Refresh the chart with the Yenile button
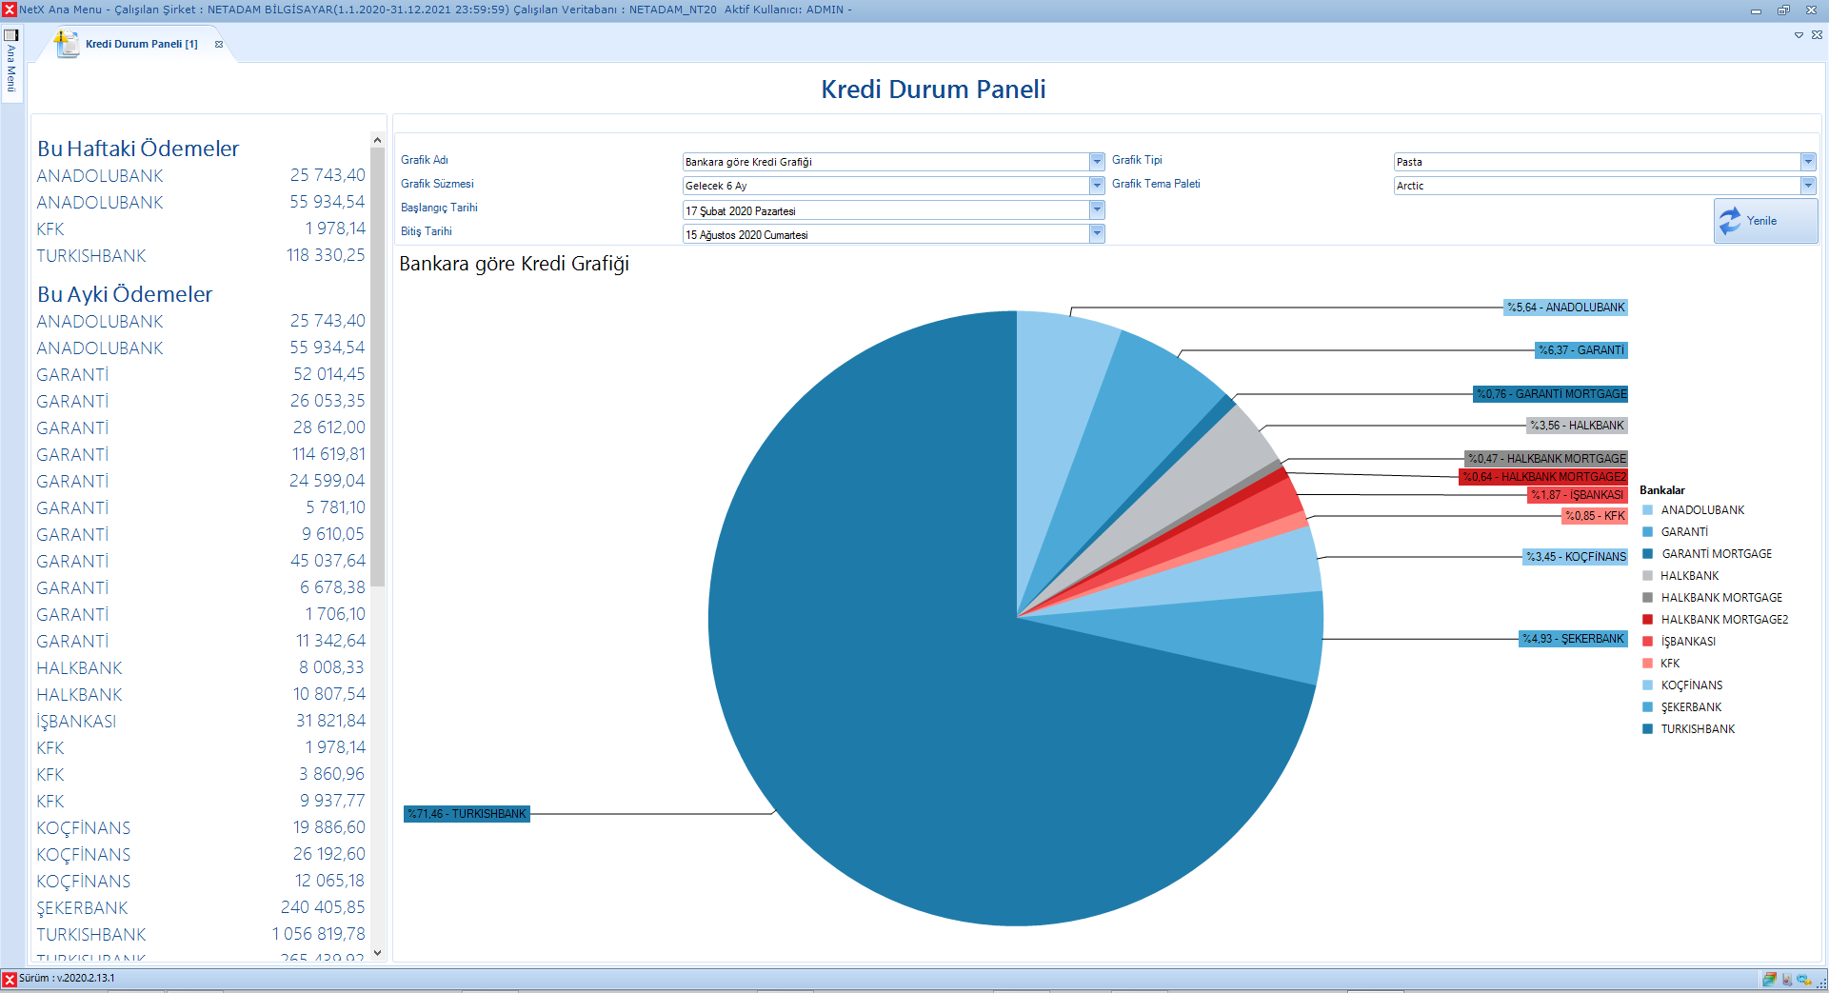This screenshot has width=1829, height=993. coord(1765,221)
